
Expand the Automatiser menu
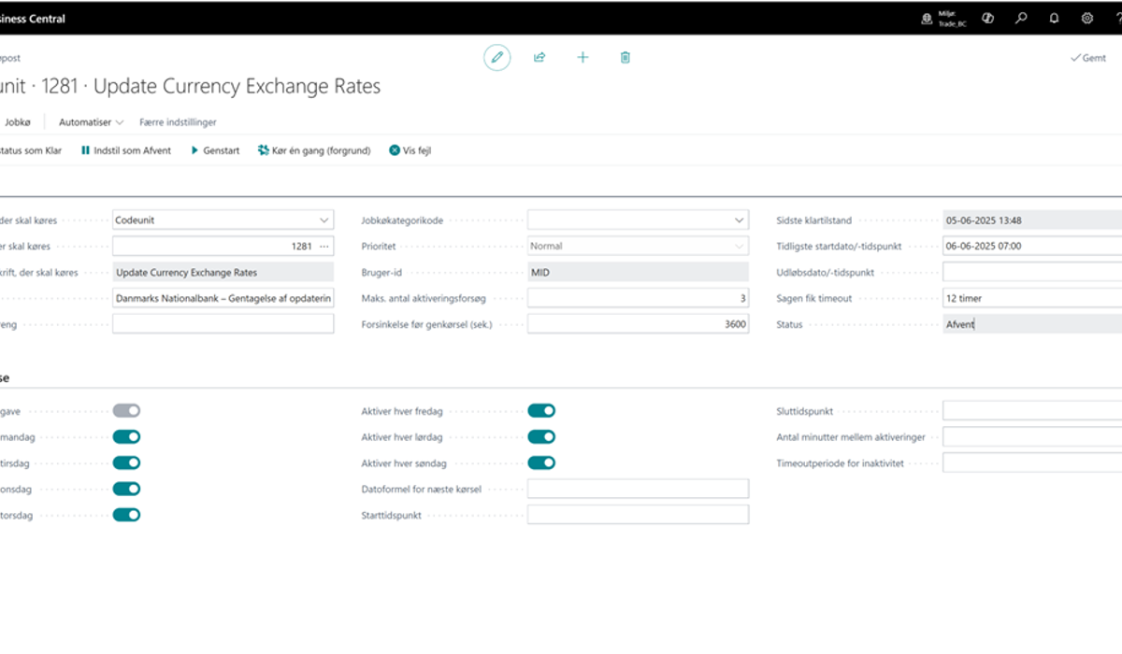[x=91, y=122]
